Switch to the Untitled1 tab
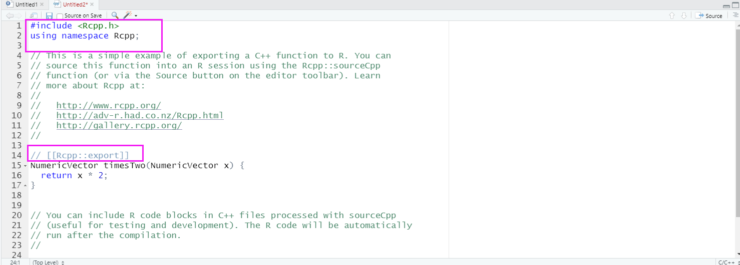The width and height of the screenshot is (740, 265). [x=27, y=4]
